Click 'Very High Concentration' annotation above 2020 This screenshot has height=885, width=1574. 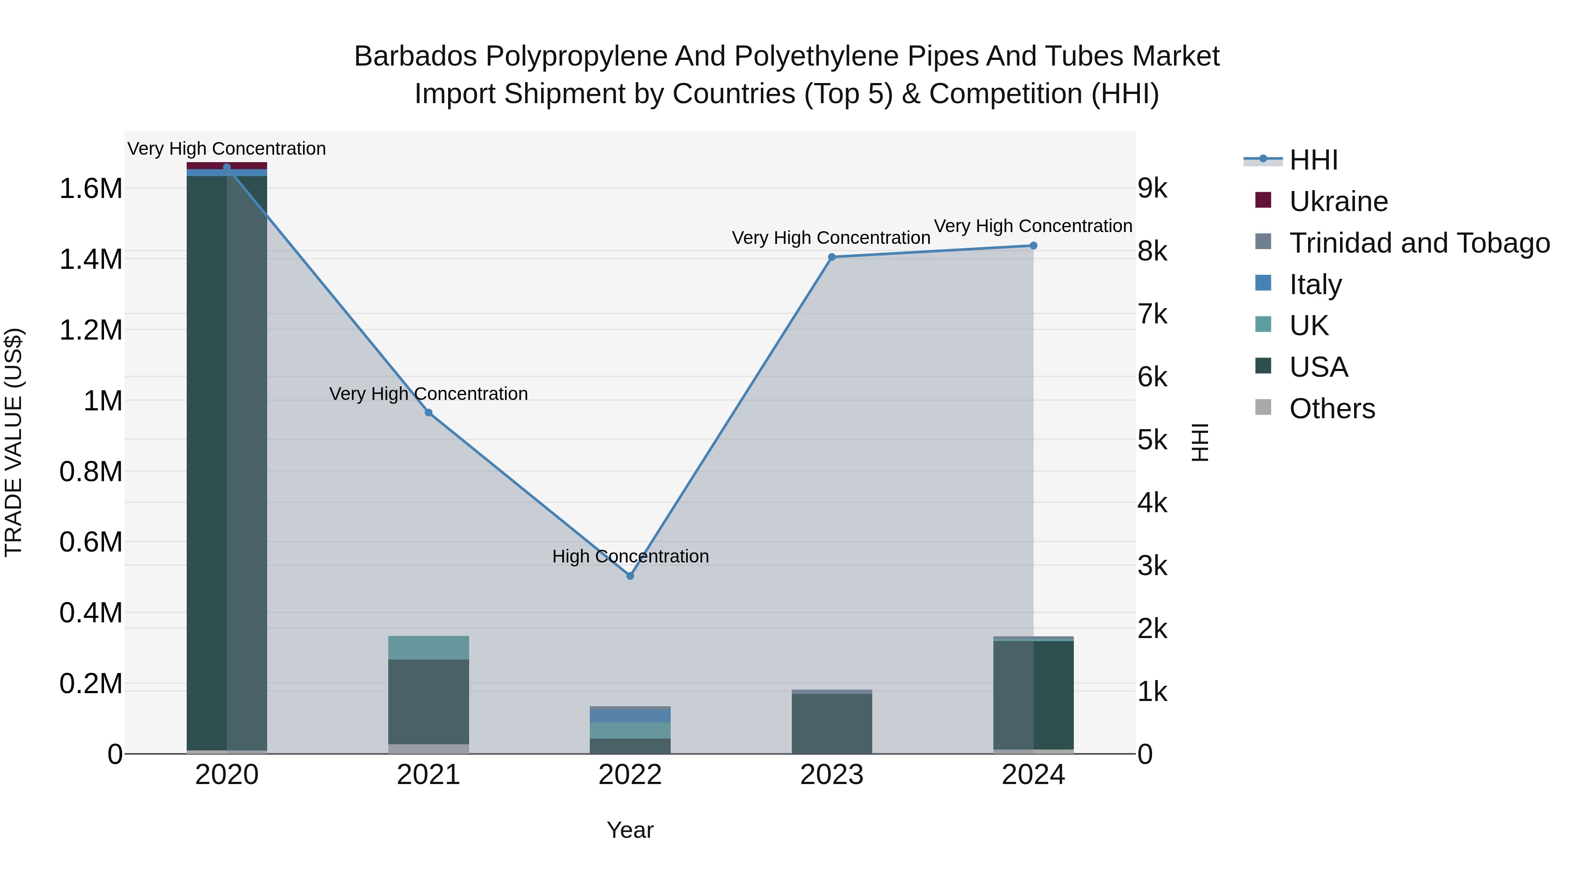pyautogui.click(x=226, y=149)
